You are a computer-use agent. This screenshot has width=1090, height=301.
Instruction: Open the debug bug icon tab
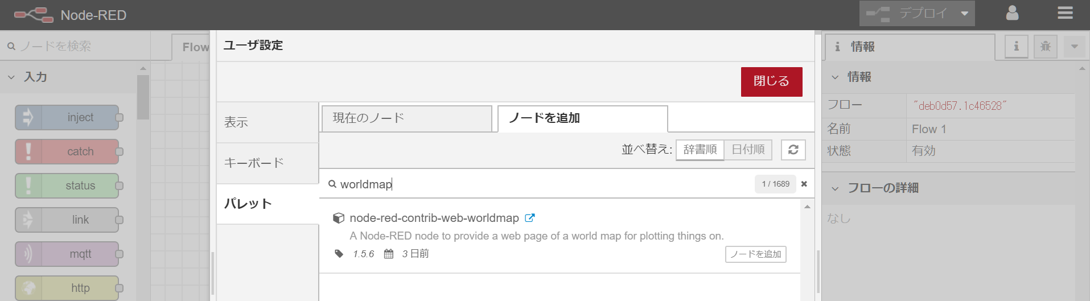pyautogui.click(x=1046, y=47)
